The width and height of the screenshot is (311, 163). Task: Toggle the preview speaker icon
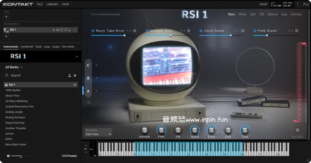[8, 156]
